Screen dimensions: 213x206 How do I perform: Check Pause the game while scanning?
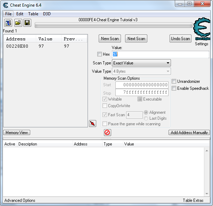click(x=105, y=124)
